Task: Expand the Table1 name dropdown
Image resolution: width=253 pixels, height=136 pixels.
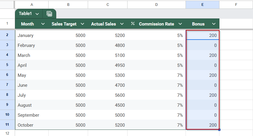Action: pyautogui.click(x=37, y=14)
